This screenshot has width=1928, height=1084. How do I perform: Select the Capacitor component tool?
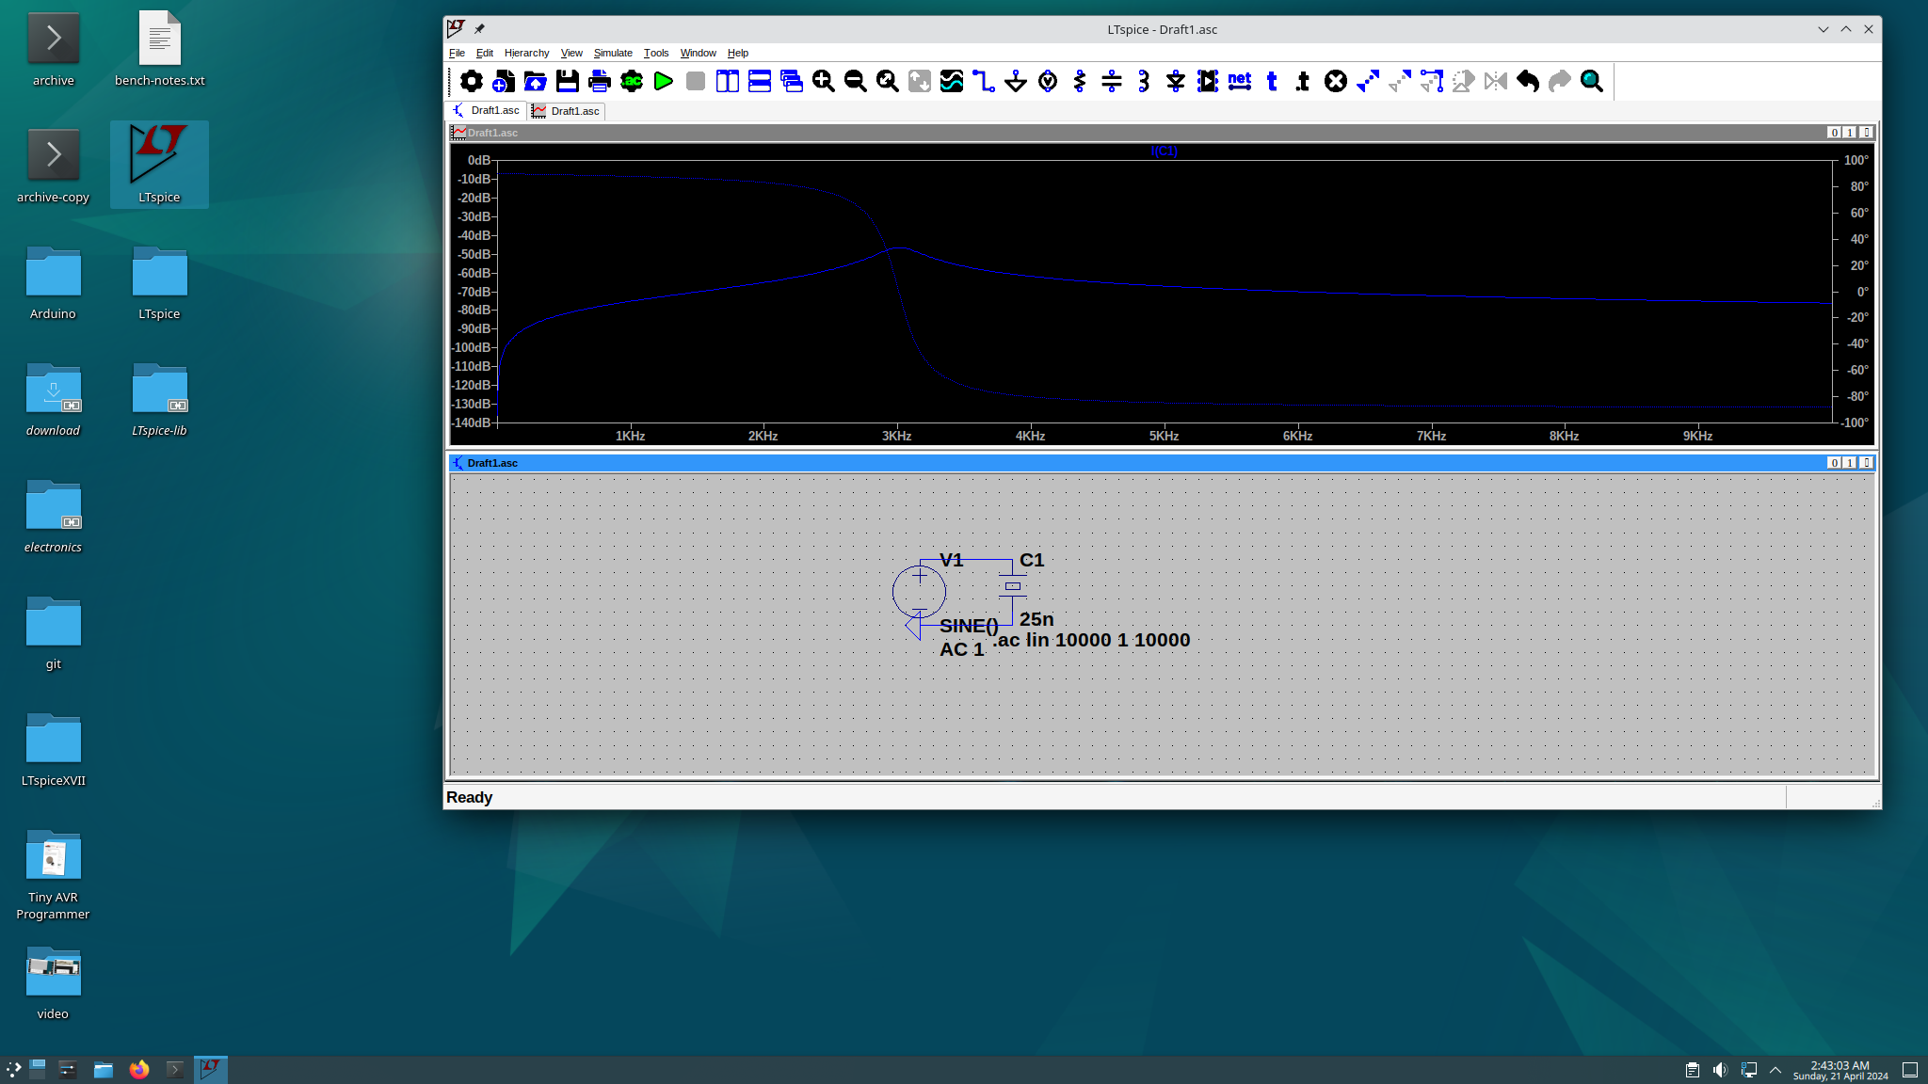1112,82
